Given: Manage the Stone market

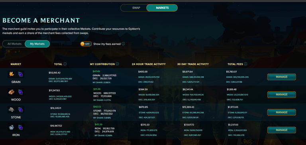Looking at the screenshot, I should tap(282, 112).
